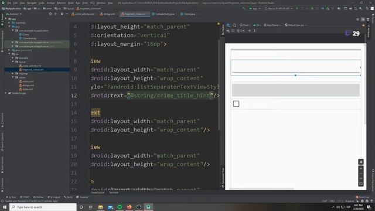Click the Windows taskbar search box
This screenshot has width=375, height=211.
click(x=43, y=207)
